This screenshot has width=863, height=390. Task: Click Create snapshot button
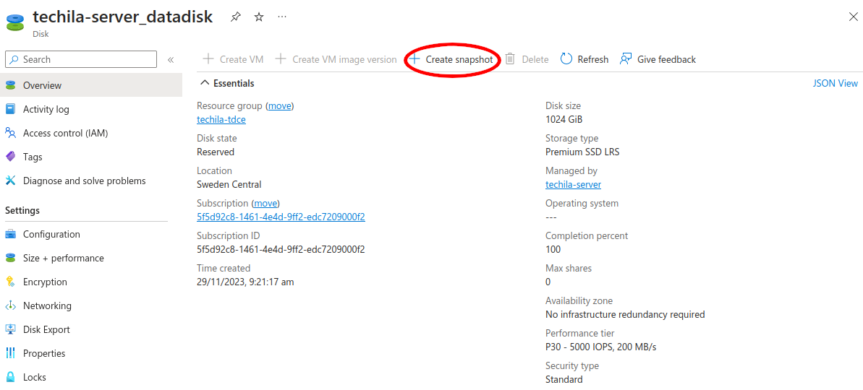pos(452,59)
